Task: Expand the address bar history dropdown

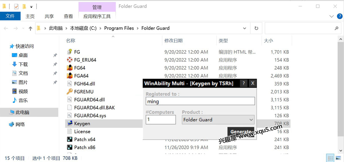Action: 245,28
